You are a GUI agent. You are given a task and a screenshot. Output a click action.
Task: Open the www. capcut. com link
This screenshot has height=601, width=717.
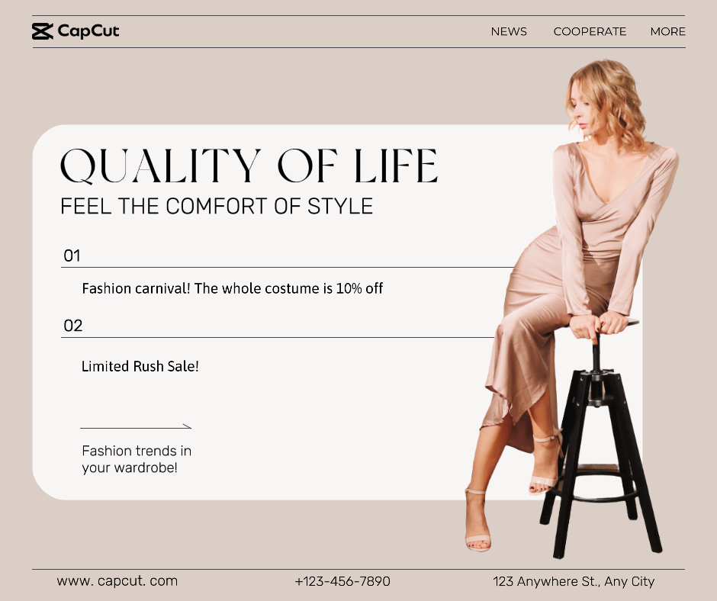click(x=117, y=581)
